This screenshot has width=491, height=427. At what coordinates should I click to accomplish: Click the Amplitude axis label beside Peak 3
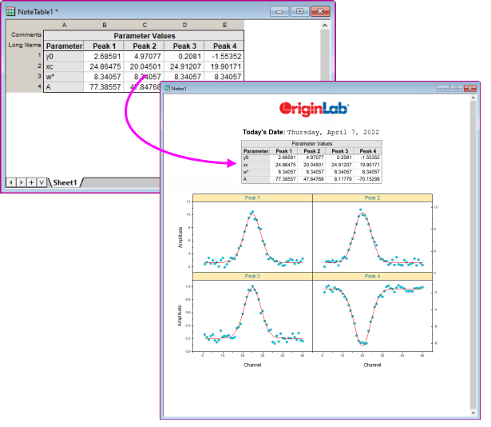click(180, 316)
